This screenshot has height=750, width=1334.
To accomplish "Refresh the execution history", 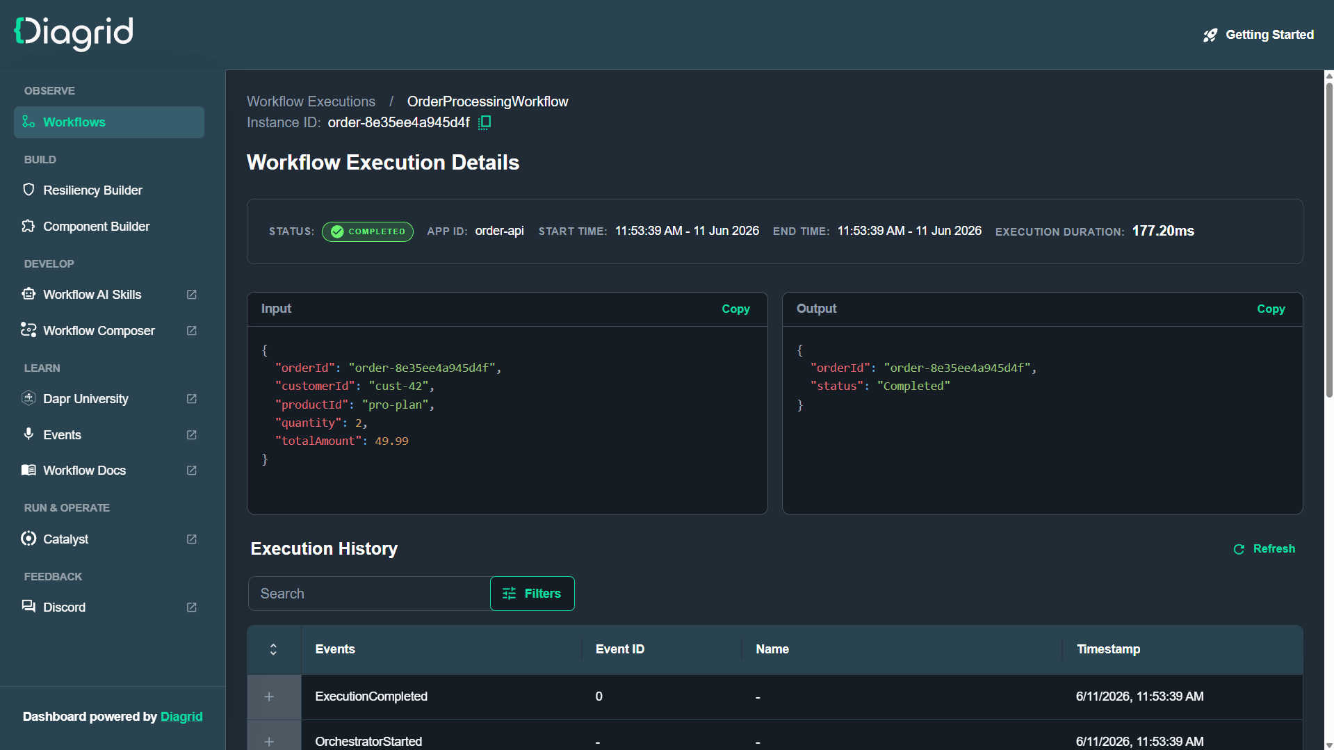I will 1264,549.
